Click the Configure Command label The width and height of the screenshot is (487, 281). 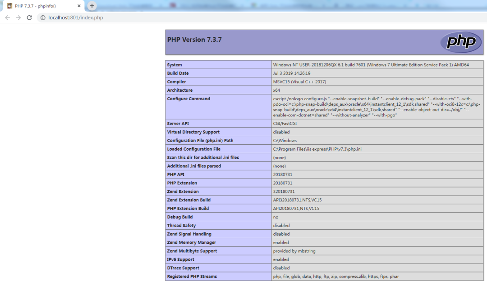tap(188, 98)
